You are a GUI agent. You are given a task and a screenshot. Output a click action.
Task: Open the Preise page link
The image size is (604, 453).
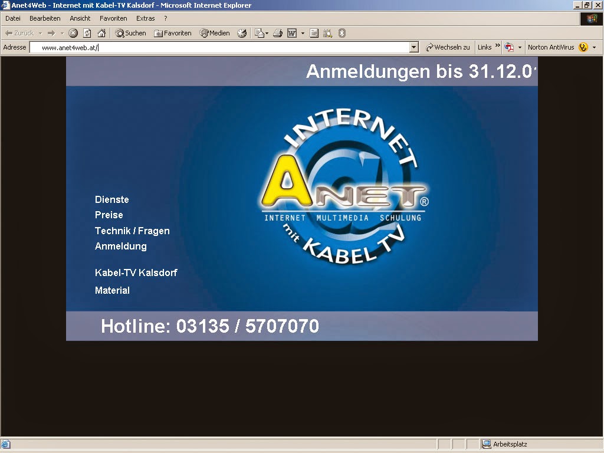pyautogui.click(x=109, y=215)
